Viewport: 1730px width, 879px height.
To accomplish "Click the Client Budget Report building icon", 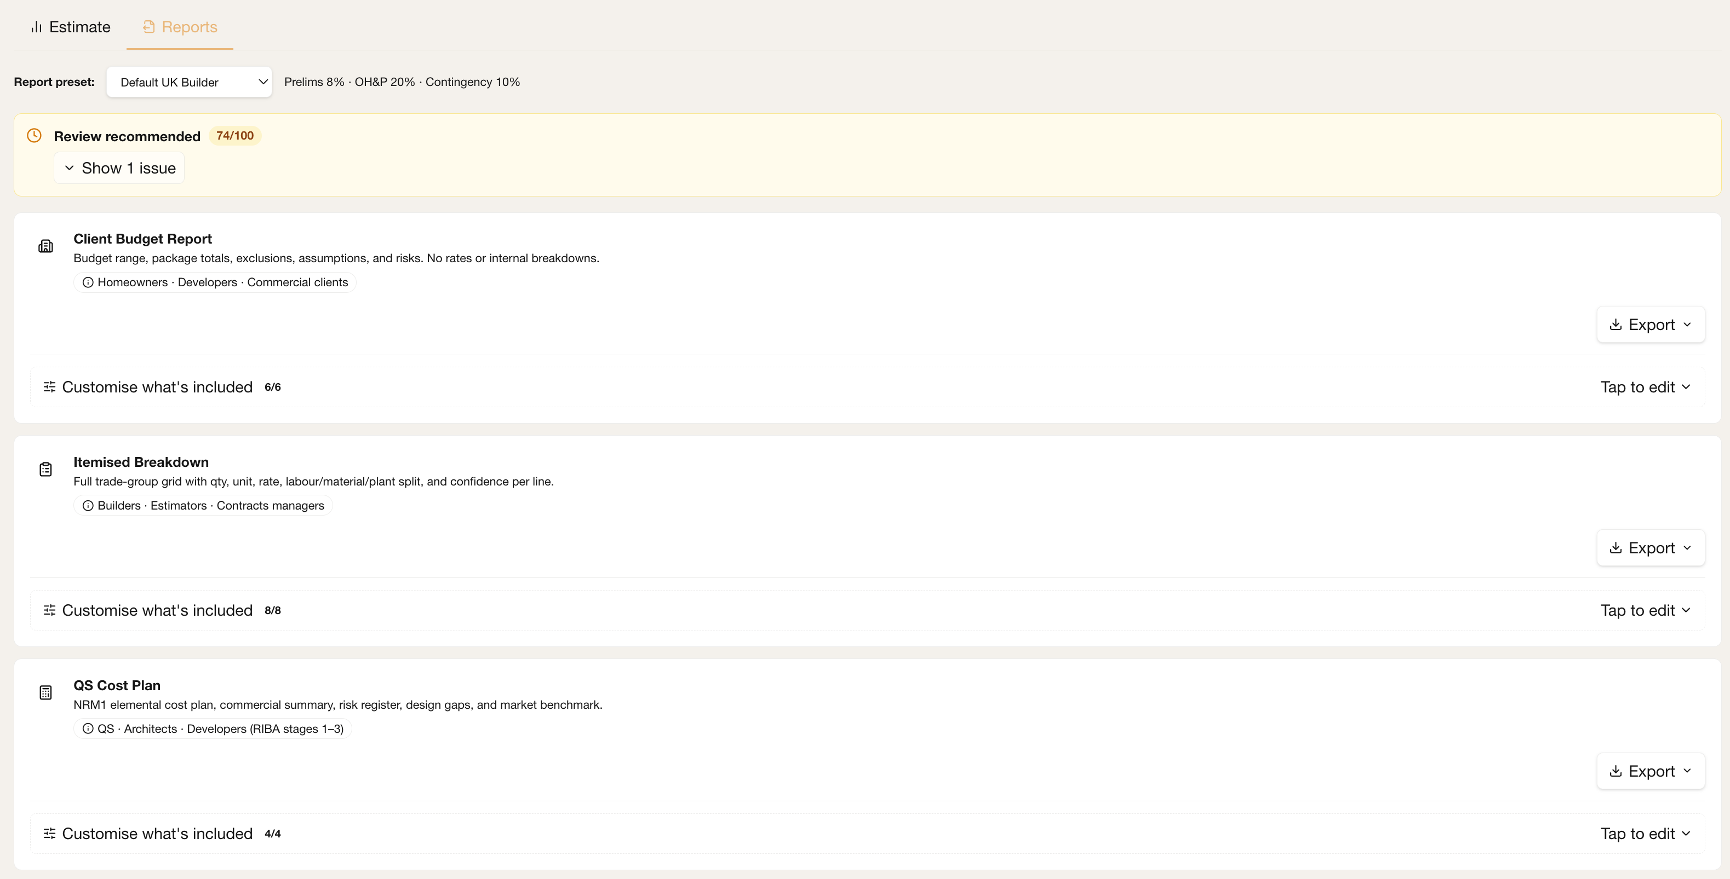I will 45,246.
